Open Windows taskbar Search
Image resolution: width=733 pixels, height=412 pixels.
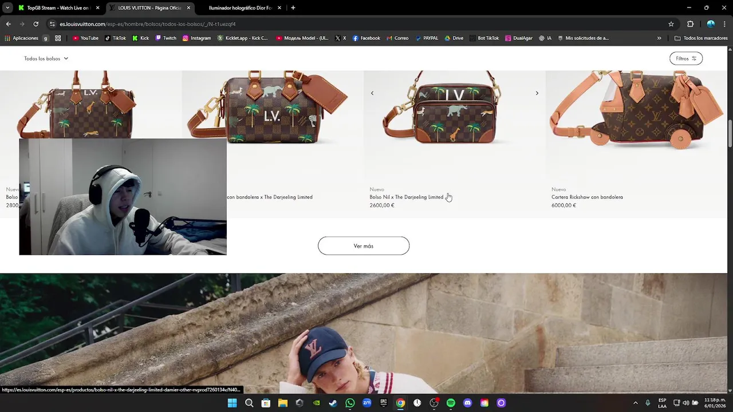(249, 403)
